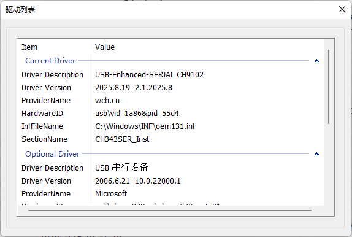Close the 驱动列表 dialog
This screenshot has height=237, width=352.
click(x=342, y=9)
